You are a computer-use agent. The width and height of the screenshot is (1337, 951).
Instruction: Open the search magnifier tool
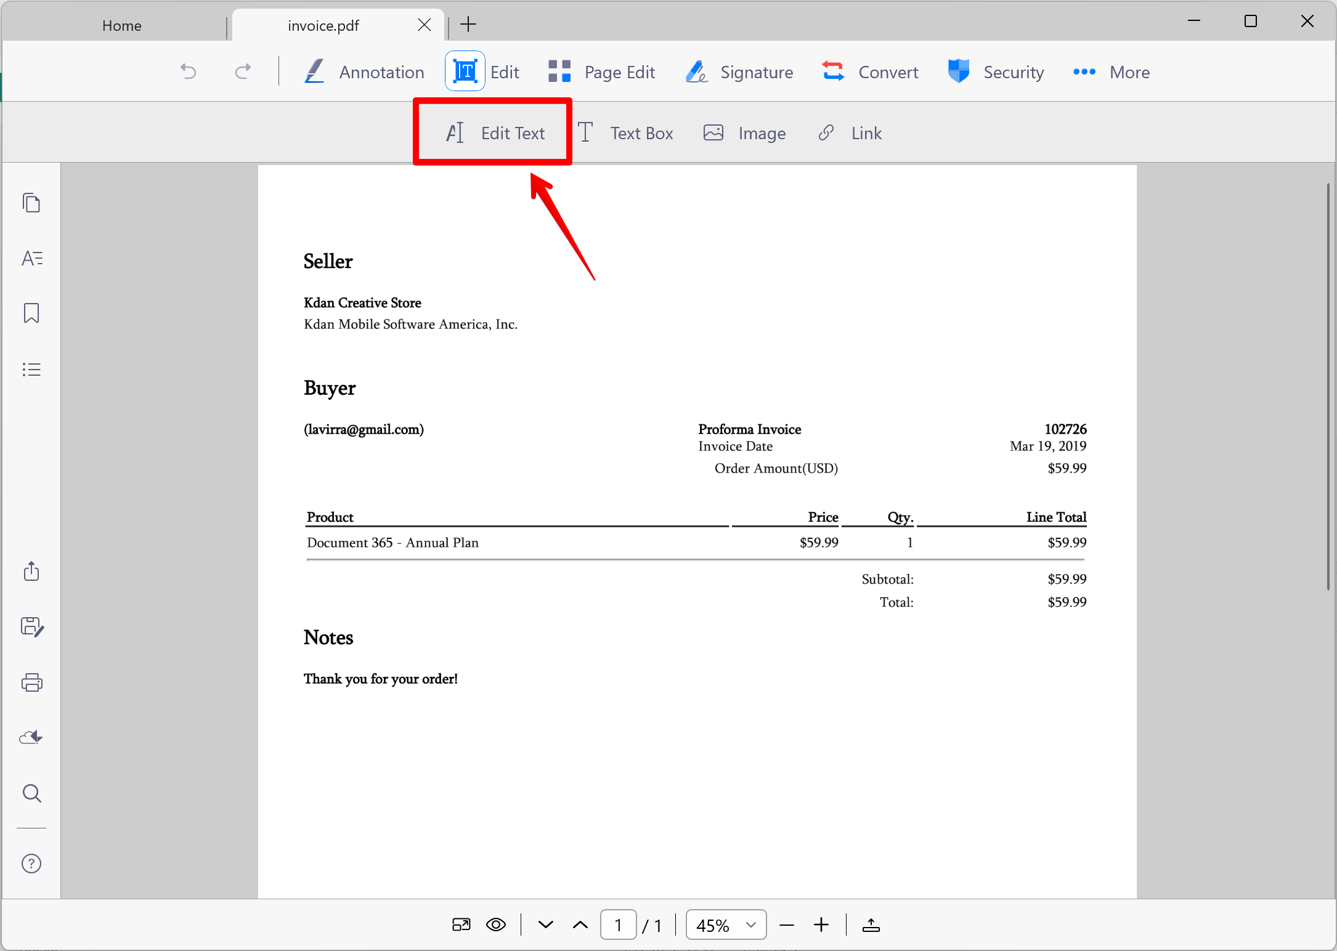[31, 793]
